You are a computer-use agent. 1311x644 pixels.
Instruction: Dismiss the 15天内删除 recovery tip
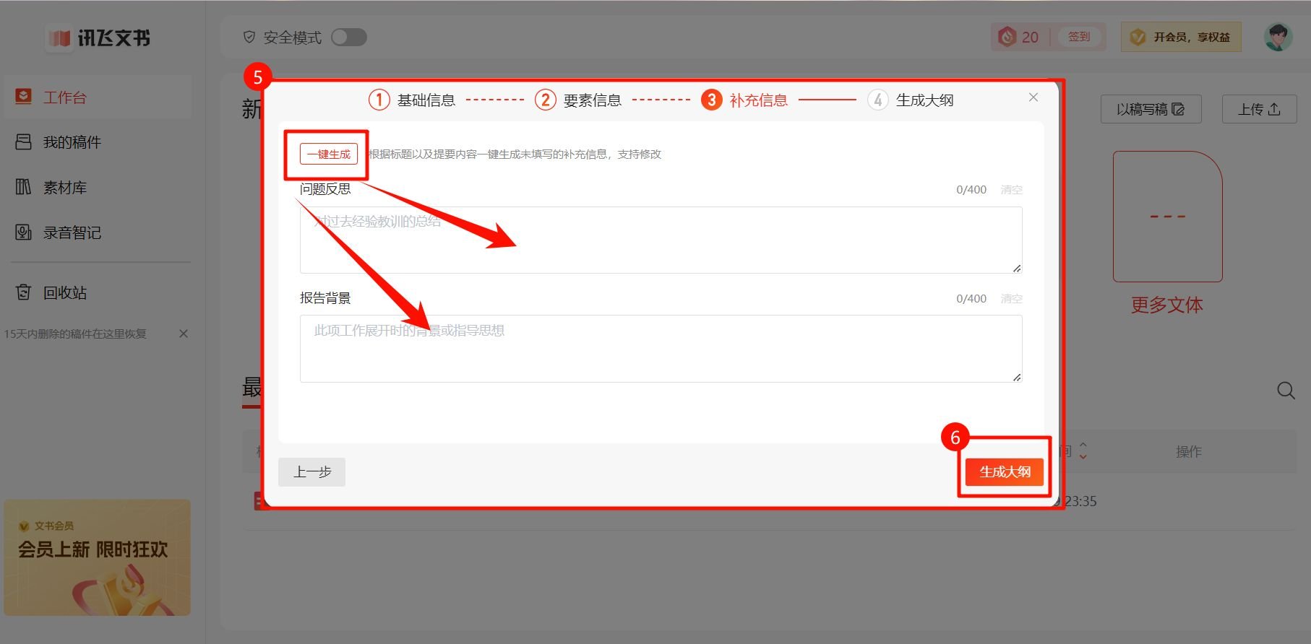(184, 334)
